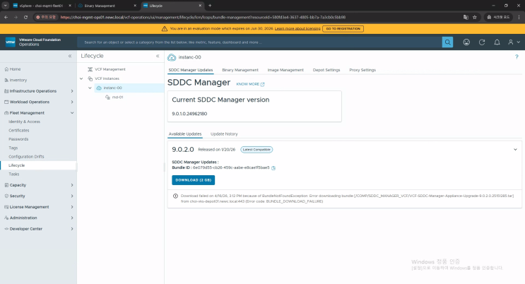Collapse the main navigation sidebar
This screenshot has height=284, width=525.
tap(70, 56)
